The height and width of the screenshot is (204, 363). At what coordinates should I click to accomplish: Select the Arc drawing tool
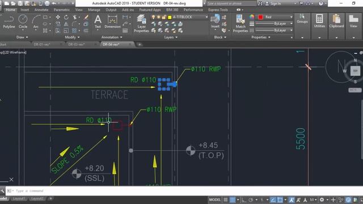36,22
